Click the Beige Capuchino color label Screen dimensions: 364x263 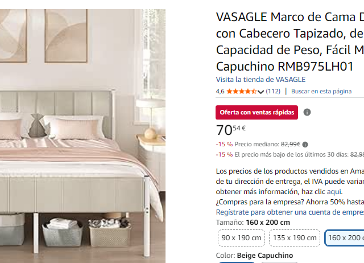click(x=265, y=256)
